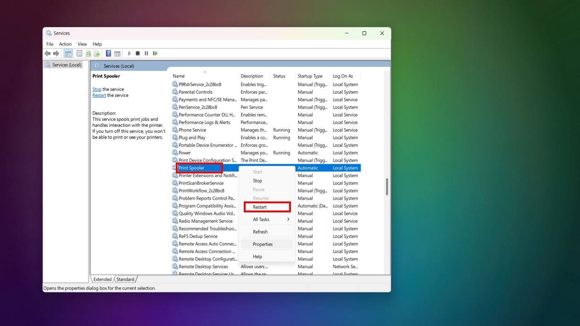
Task: Click the vertical scrollbar thumb in services list
Action: click(387, 187)
